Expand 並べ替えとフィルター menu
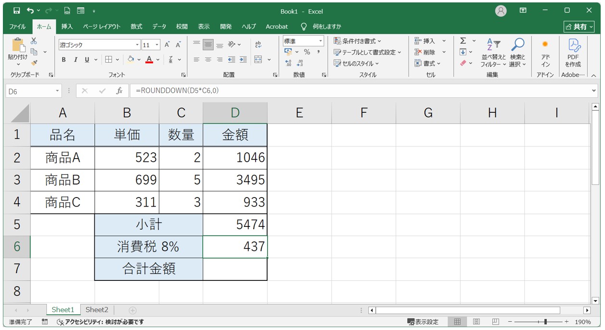 click(494, 53)
